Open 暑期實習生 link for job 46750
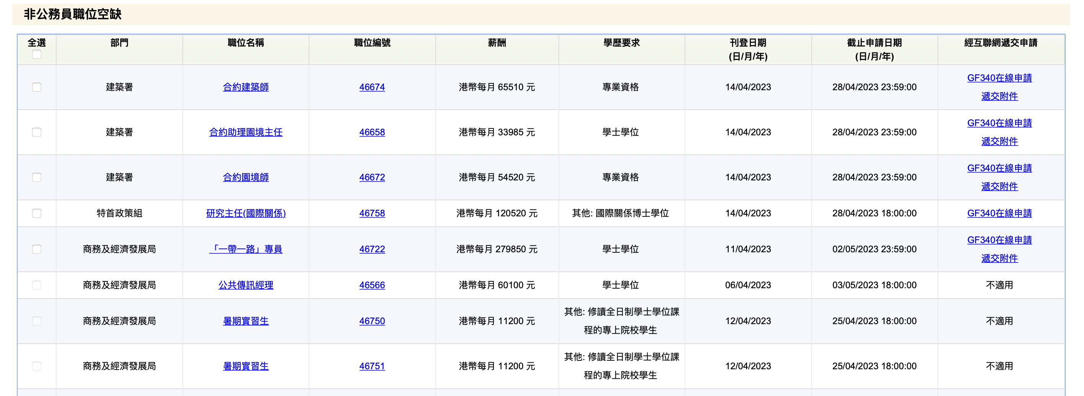The image size is (1084, 396). tap(246, 321)
